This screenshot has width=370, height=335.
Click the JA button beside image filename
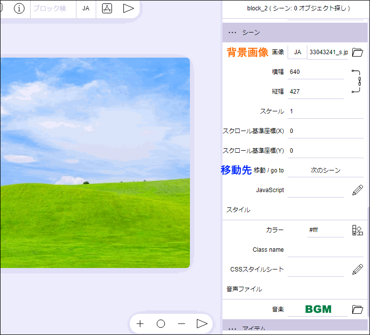pyautogui.click(x=297, y=52)
